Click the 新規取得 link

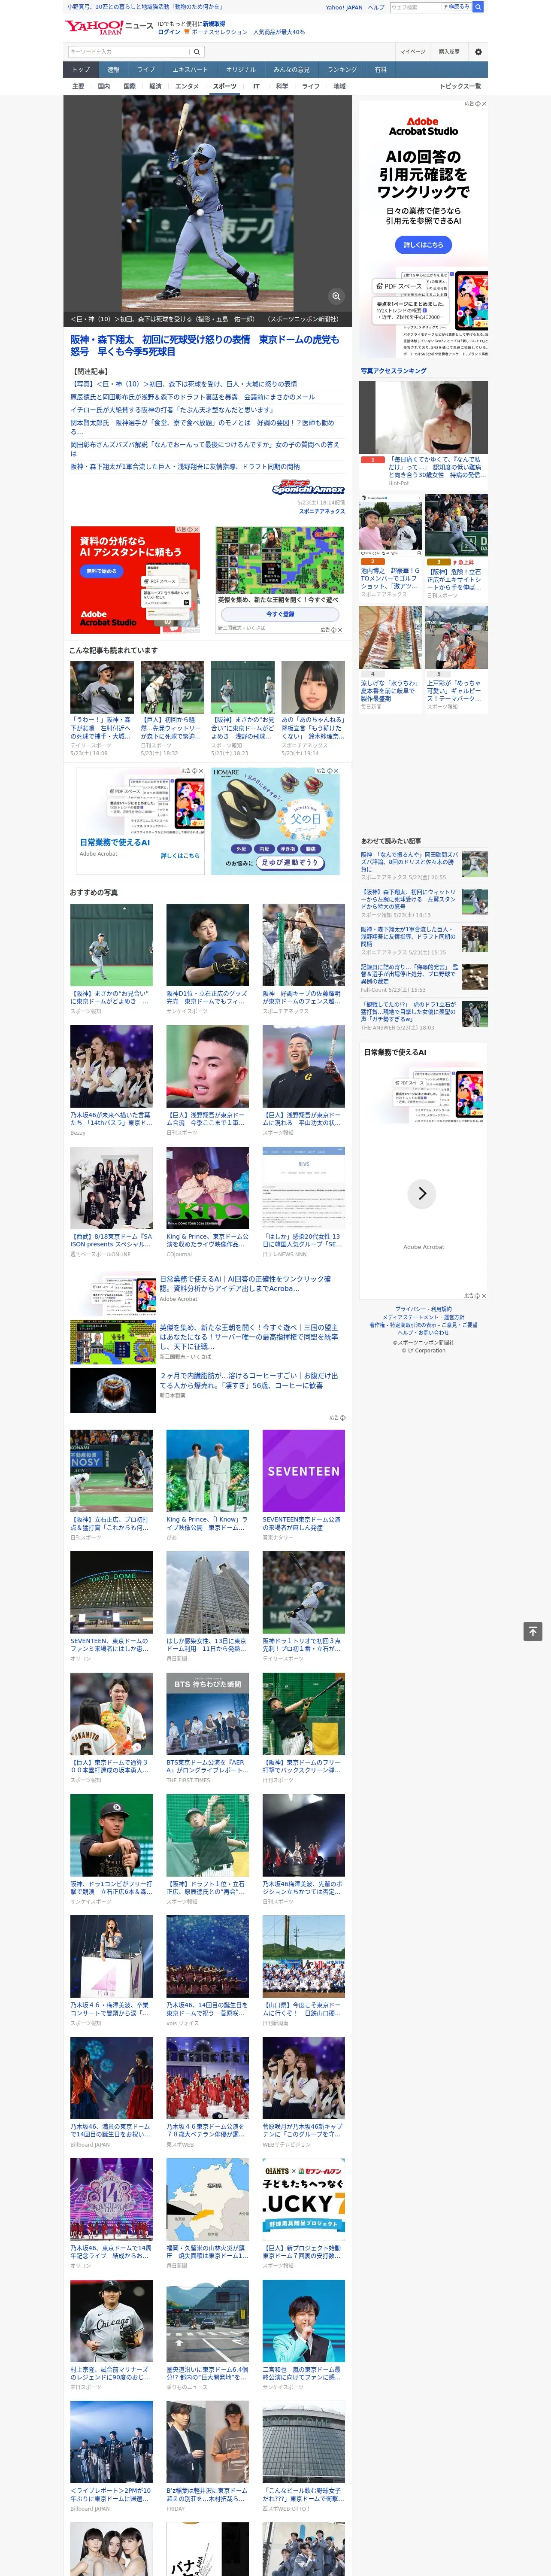[x=214, y=24]
